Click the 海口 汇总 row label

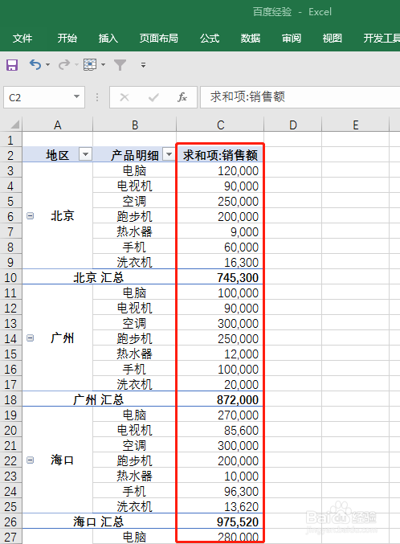pyautogui.click(x=100, y=522)
